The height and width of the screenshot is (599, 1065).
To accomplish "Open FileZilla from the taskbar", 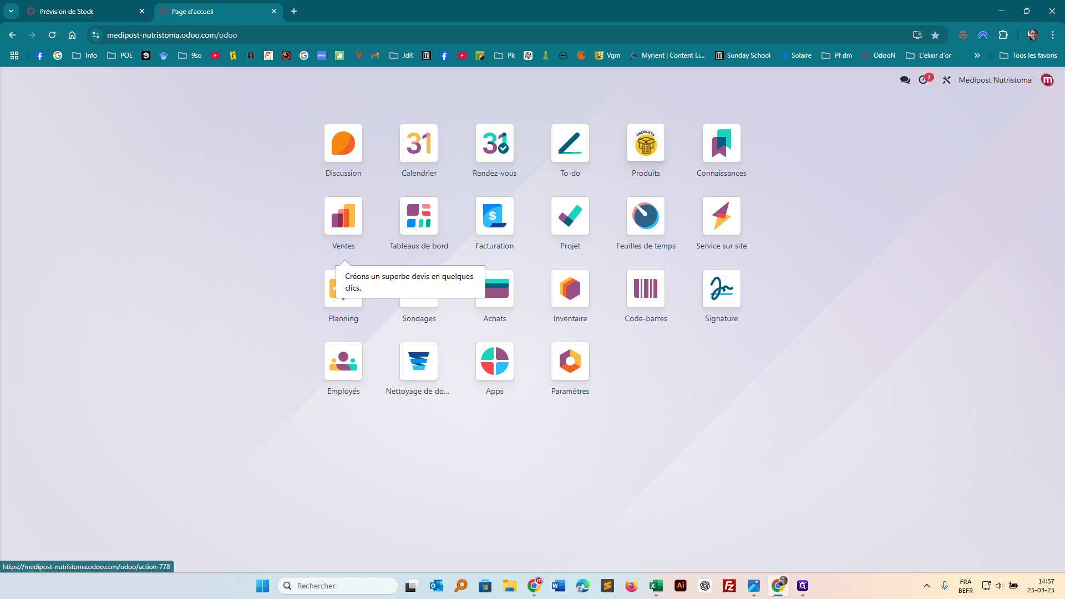I will click(729, 586).
